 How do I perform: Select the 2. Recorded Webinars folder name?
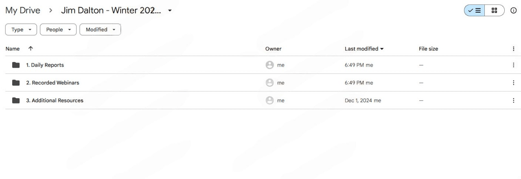pyautogui.click(x=53, y=83)
